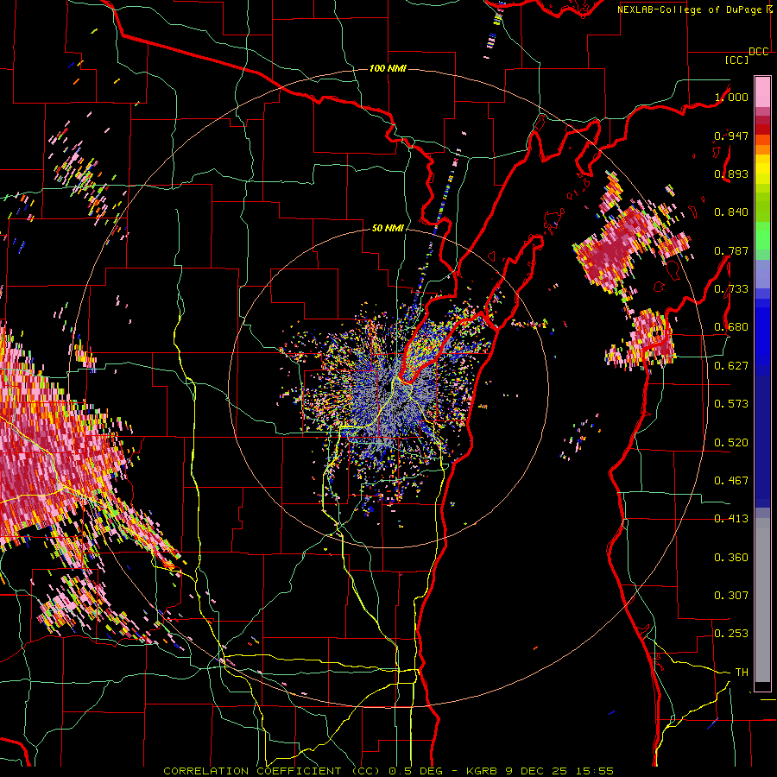Screen dimensions: 777x777
Task: Click the 0.680 legend value
Action: (x=731, y=327)
